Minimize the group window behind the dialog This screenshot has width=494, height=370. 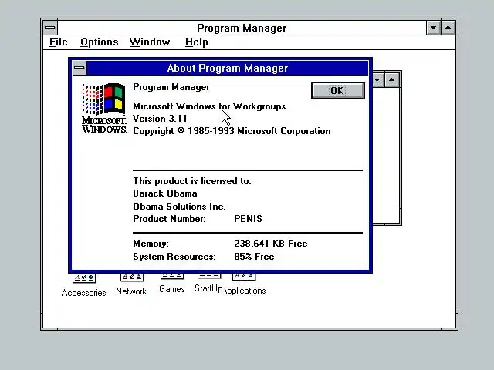point(377,80)
